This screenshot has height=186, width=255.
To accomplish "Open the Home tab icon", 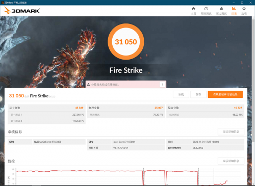I will click(193, 9).
